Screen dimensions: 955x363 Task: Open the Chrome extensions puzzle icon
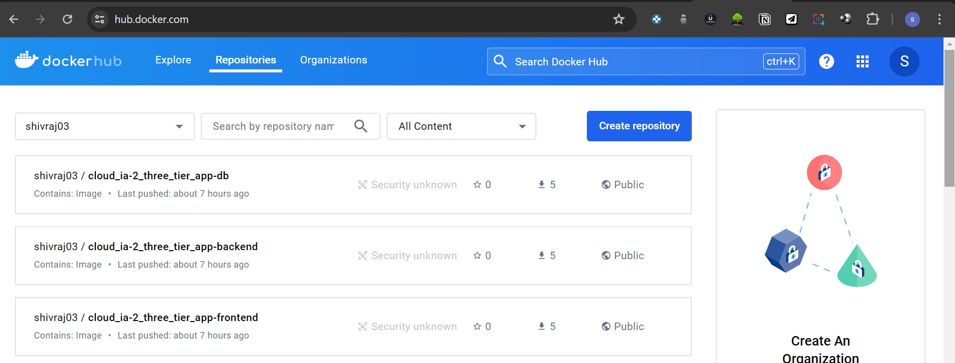(x=872, y=19)
